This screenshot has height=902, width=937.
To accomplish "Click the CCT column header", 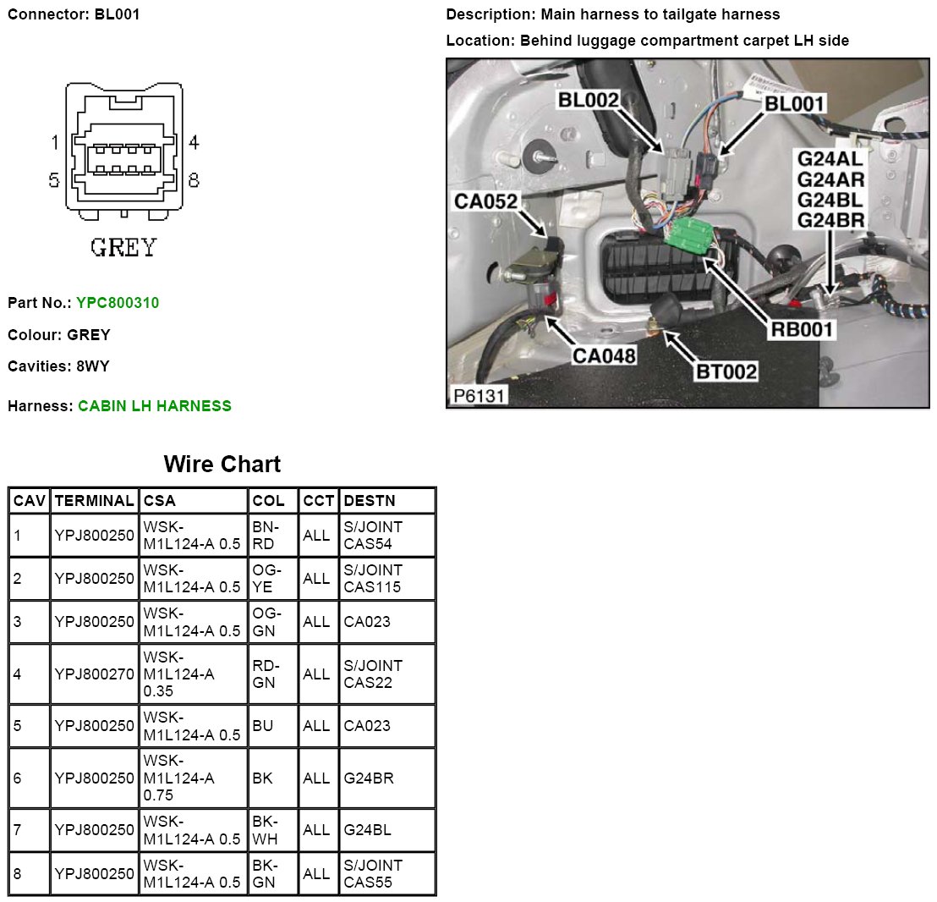I will click(319, 501).
